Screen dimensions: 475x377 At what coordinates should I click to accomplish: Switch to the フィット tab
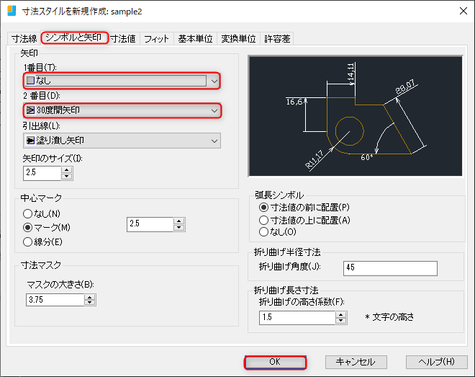157,38
